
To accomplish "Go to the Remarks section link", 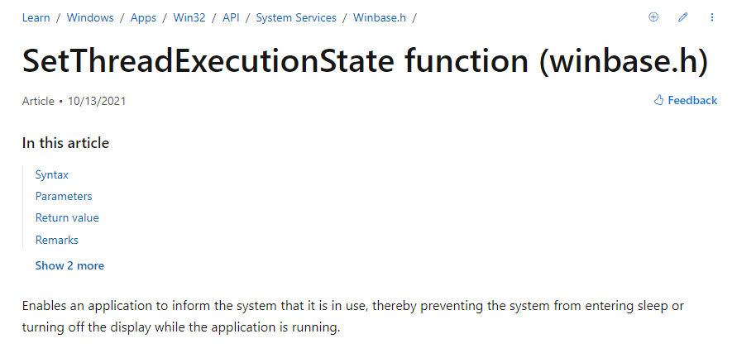I will [57, 241].
